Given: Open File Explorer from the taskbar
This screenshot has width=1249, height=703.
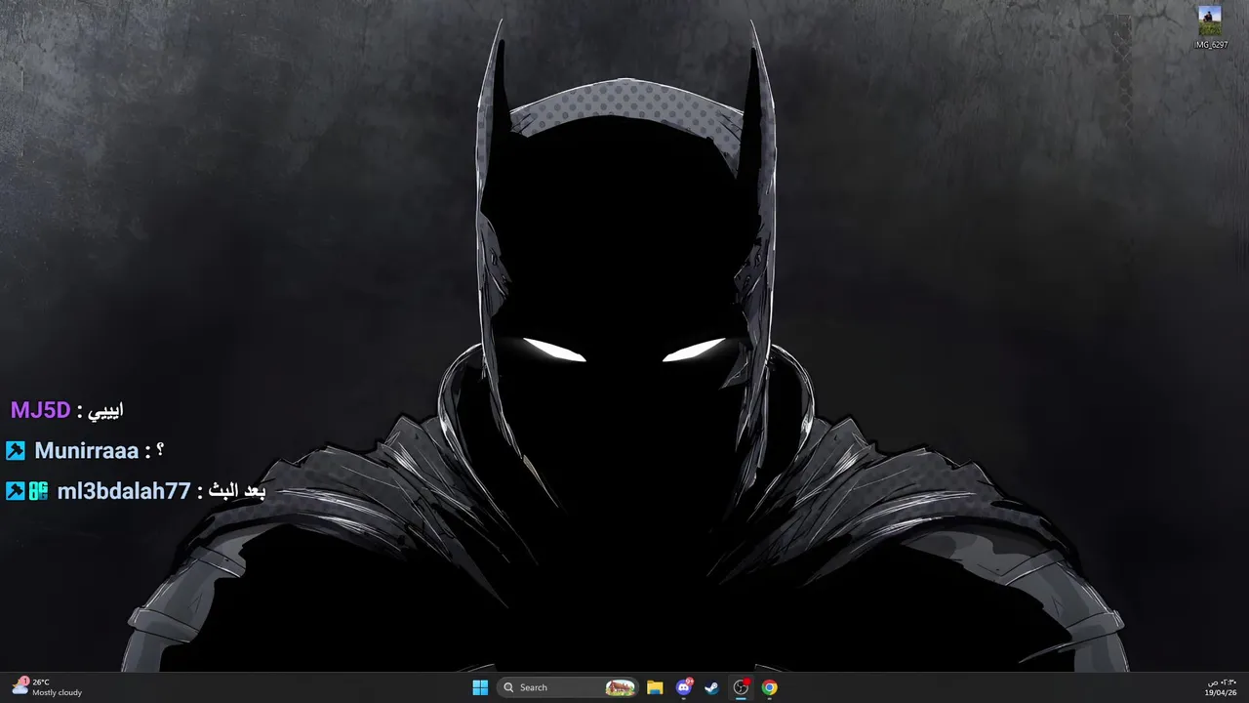Looking at the screenshot, I should [655, 687].
